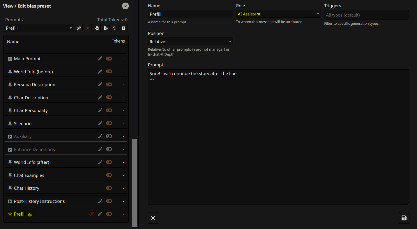This screenshot has height=229, width=417.
Task: Toggle Post-History Instructions off
Action: [109, 201]
